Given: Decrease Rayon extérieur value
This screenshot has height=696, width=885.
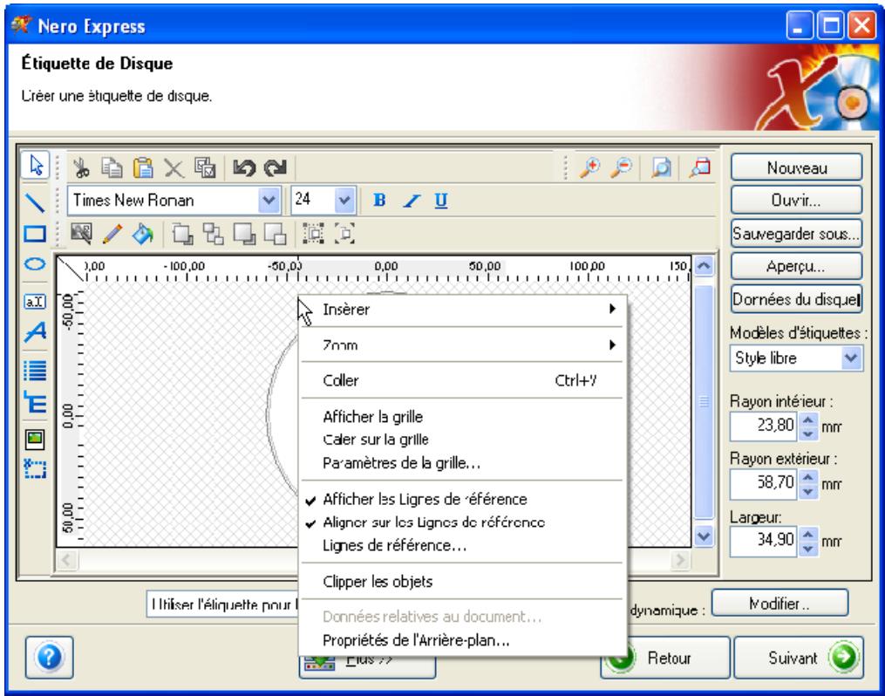Looking at the screenshot, I should (808, 491).
